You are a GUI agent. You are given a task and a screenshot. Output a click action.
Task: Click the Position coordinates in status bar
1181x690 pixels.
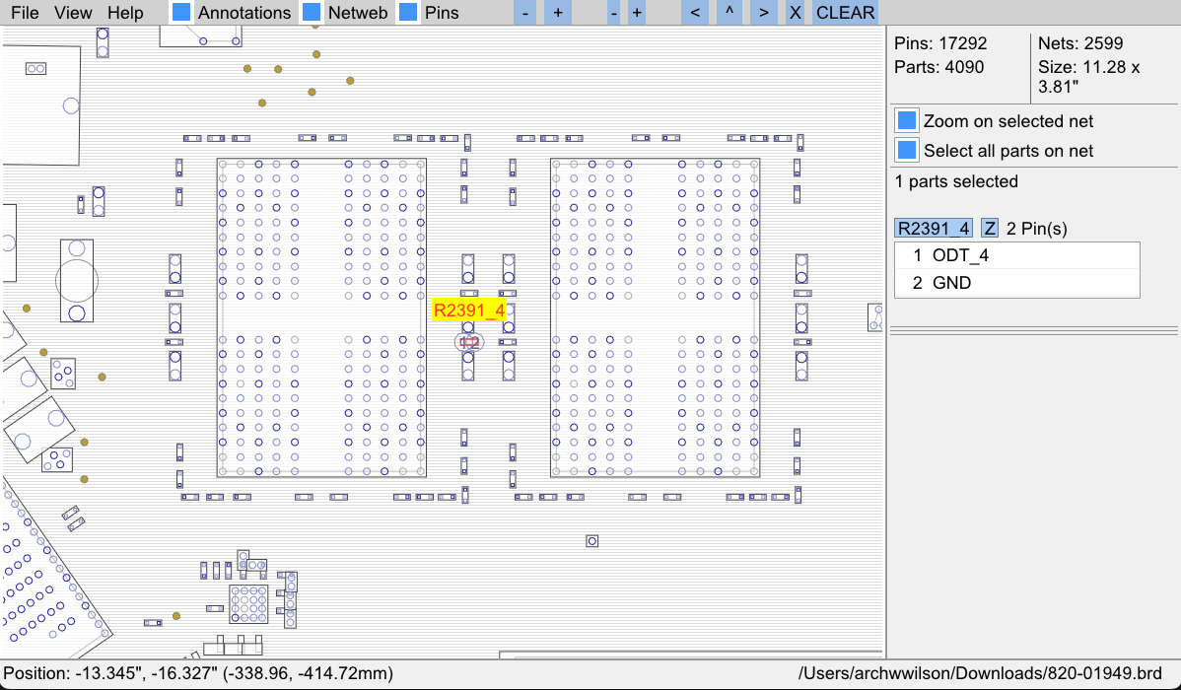(198, 672)
